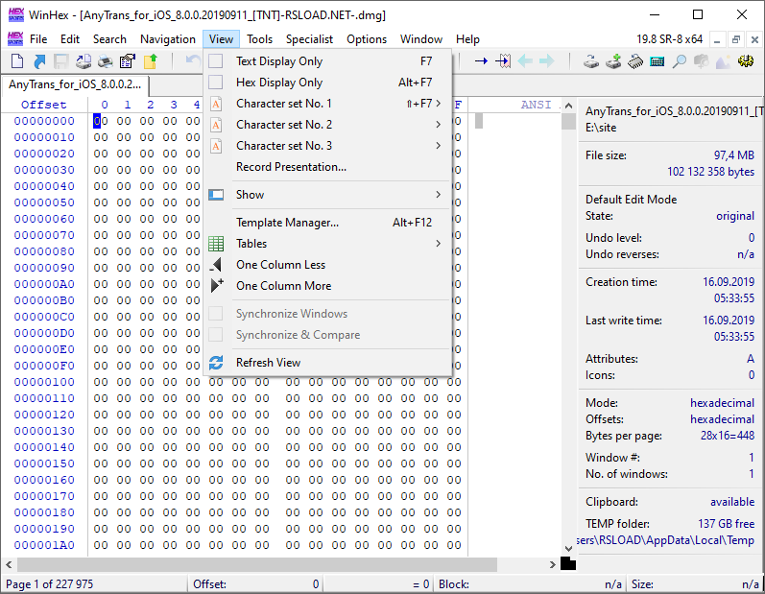765x594 pixels.
Task: Click the magnifying glass analyze icon
Action: coord(680,61)
